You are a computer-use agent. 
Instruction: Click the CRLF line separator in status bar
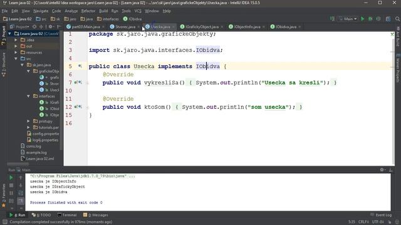pyautogui.click(x=363, y=222)
